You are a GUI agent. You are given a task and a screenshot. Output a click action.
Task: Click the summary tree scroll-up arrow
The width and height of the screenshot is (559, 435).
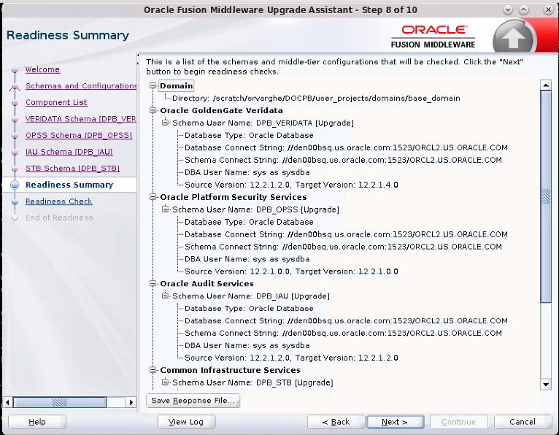click(x=546, y=85)
